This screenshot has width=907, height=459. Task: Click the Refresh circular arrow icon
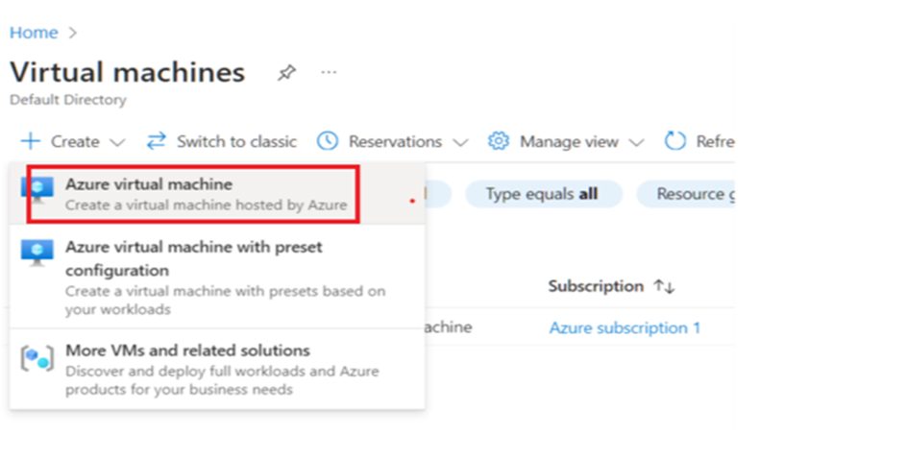(676, 141)
